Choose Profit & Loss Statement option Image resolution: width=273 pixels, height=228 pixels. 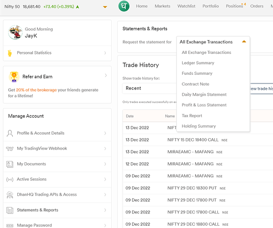pos(204,105)
